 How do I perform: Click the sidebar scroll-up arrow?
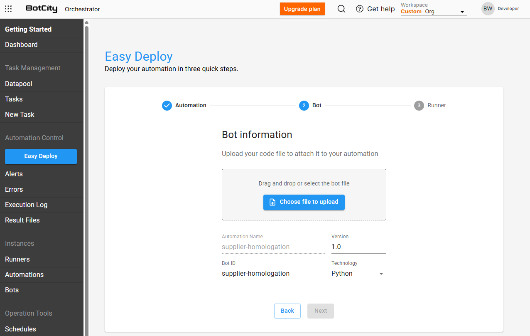pos(86,22)
